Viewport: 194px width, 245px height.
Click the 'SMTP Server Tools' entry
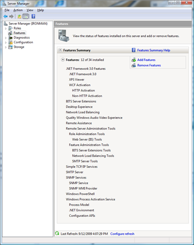85,161
